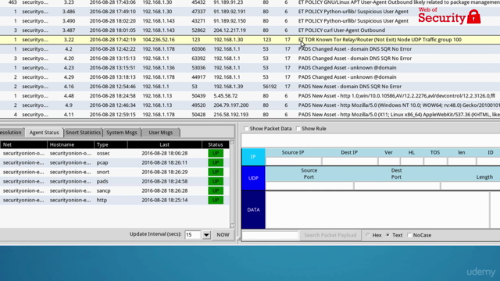
Task: Select PADS New Asset domain DNS SQR row
Action: (x=250, y=87)
